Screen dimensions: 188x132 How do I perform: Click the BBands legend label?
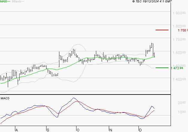(x=16, y=1)
